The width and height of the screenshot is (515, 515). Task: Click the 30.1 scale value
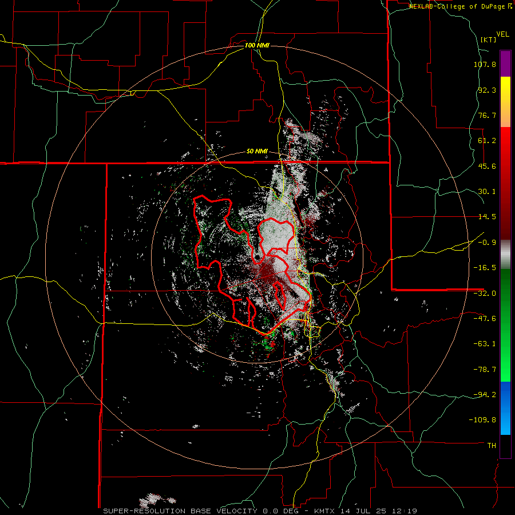pos(487,192)
